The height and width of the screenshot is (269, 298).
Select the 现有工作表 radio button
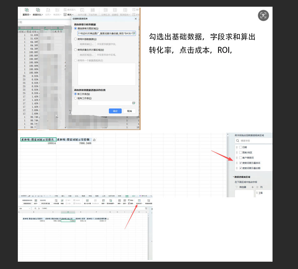[75, 98]
